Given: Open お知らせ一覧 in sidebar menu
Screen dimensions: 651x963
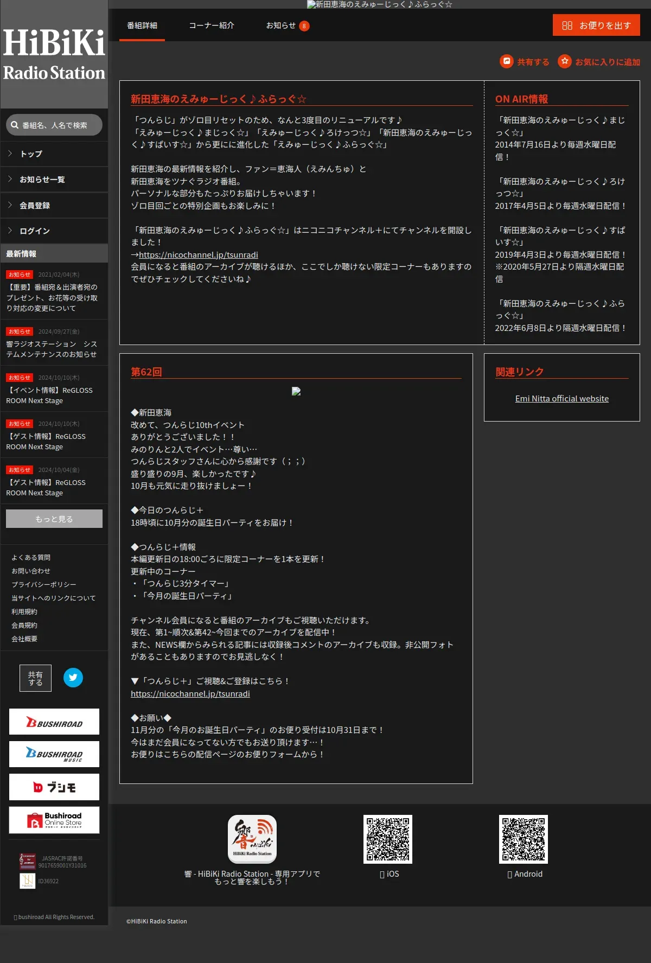Looking at the screenshot, I should [x=54, y=179].
